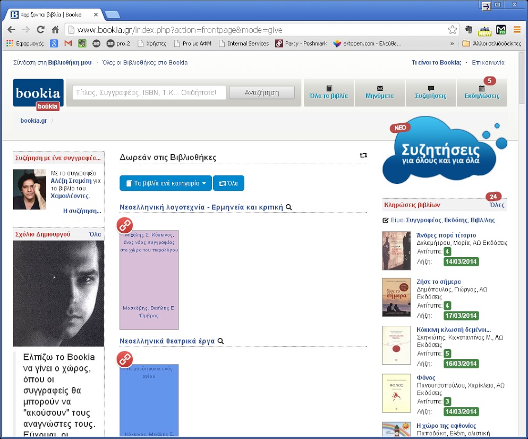Screen dimensions: 528x439
Task: Expand Τα βιβλία ανά κατηγορία dropdown
Action: (x=165, y=183)
